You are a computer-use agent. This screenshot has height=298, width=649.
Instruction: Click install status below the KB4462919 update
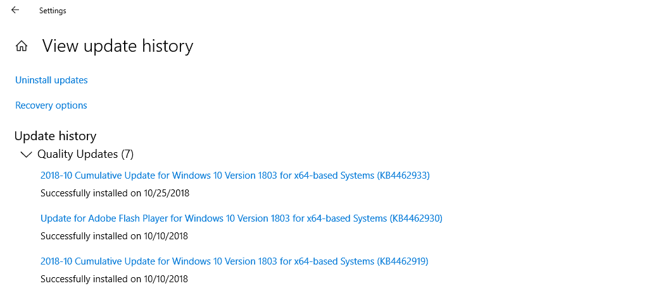pos(114,278)
